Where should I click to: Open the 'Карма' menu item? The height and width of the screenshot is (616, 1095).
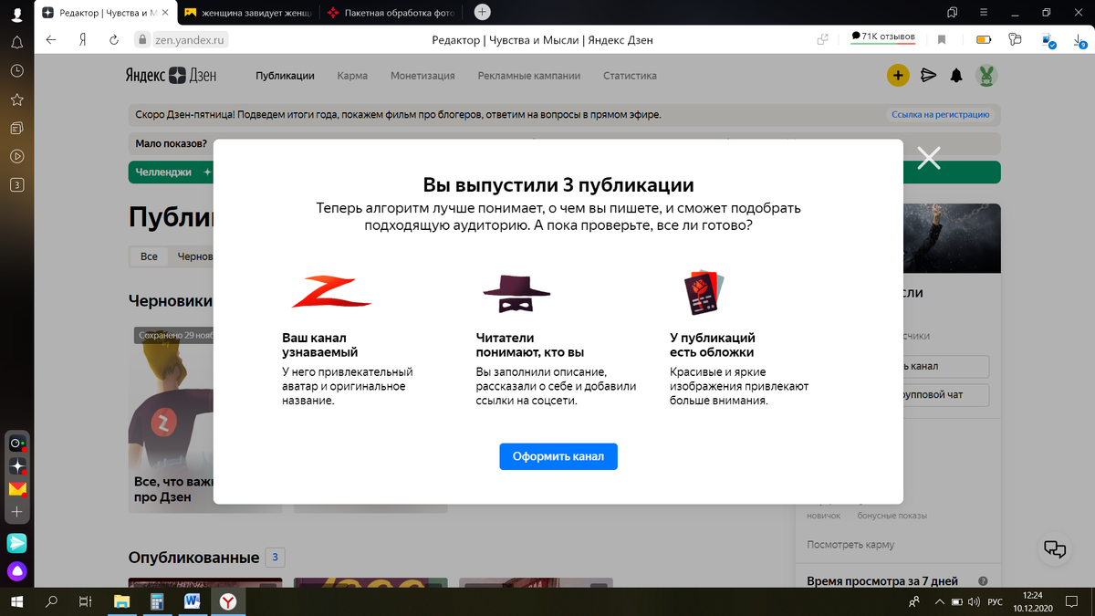pos(352,76)
